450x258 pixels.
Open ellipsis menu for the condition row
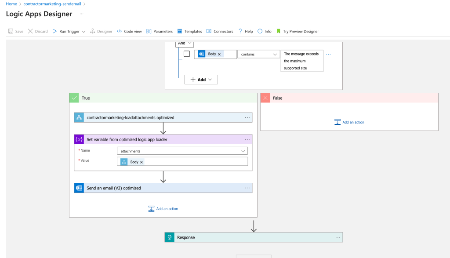coord(329,54)
